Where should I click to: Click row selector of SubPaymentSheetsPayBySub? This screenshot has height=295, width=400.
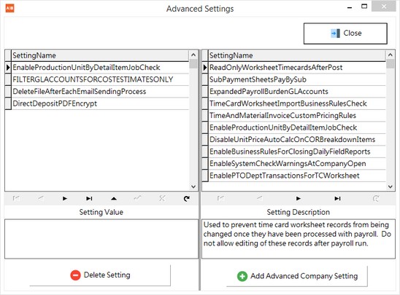tap(205, 79)
